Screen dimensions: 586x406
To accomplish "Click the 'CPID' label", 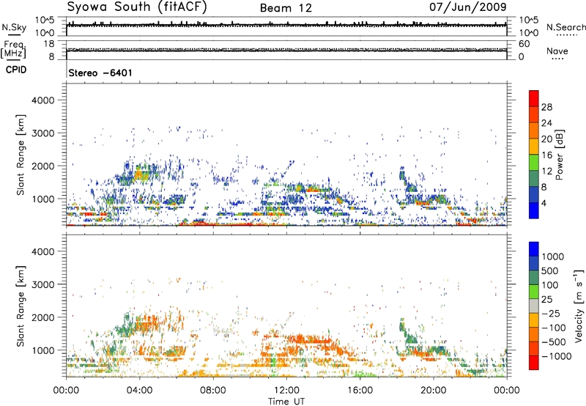I will [16, 70].
